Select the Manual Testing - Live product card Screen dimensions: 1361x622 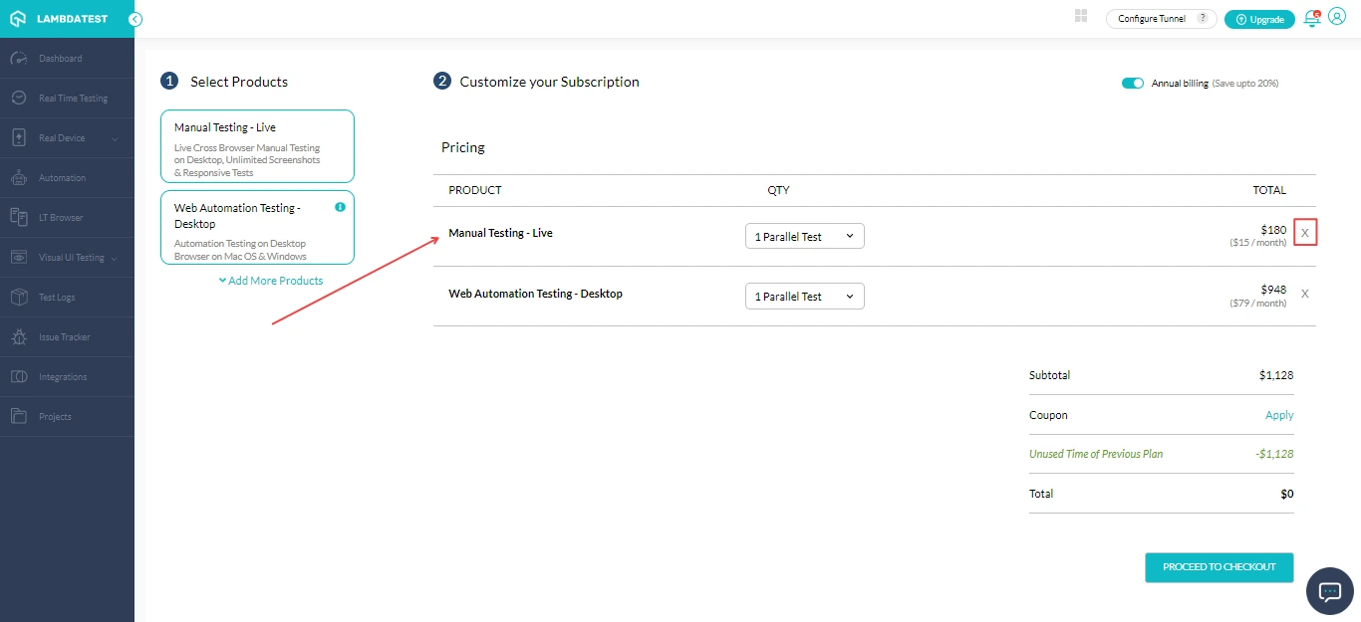pos(257,146)
